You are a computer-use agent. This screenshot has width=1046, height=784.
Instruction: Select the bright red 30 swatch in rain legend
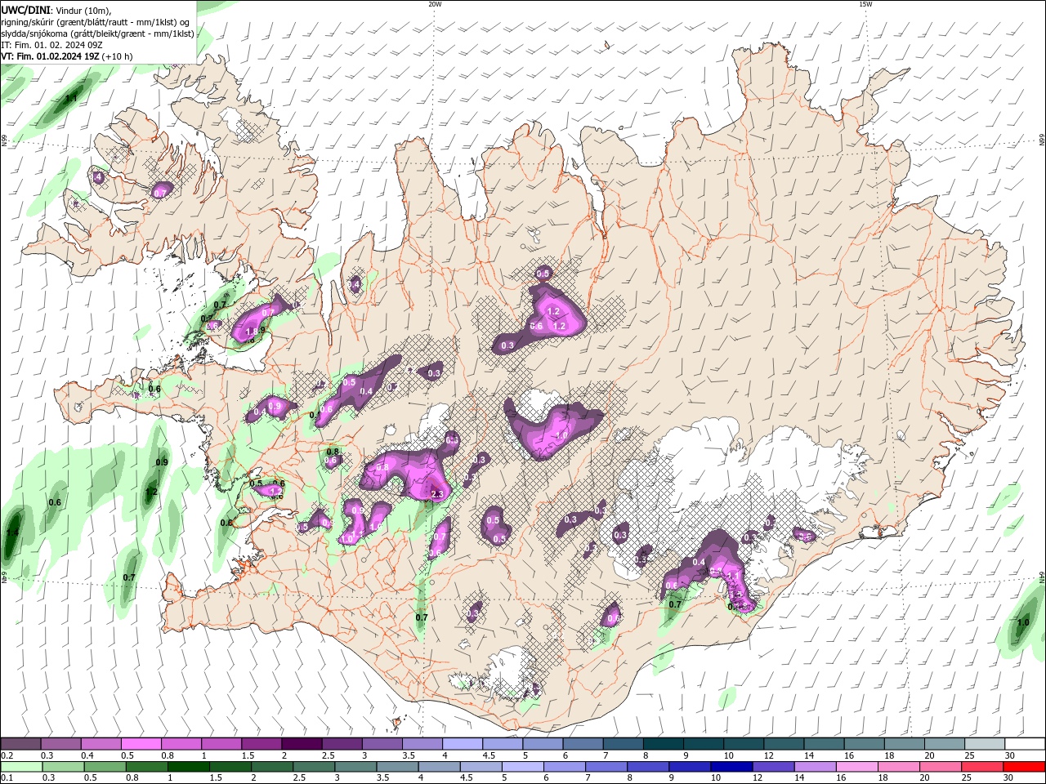(x=1024, y=767)
